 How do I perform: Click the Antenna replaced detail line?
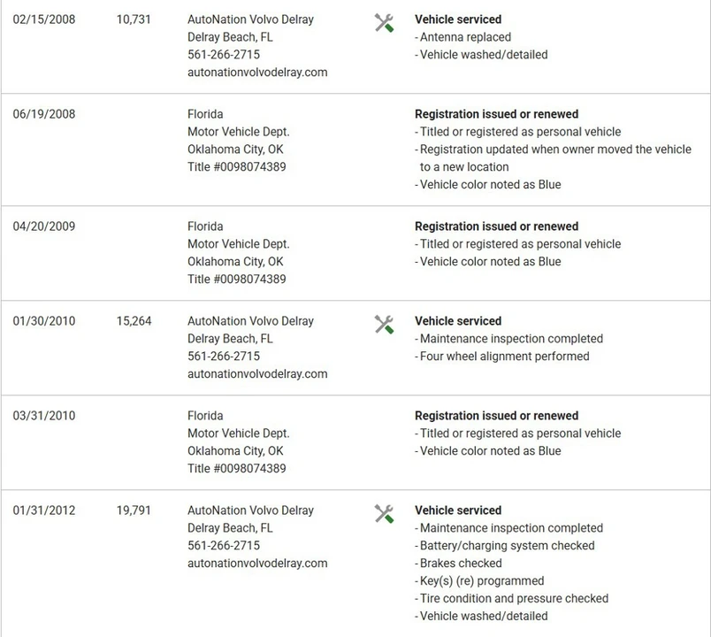point(463,37)
